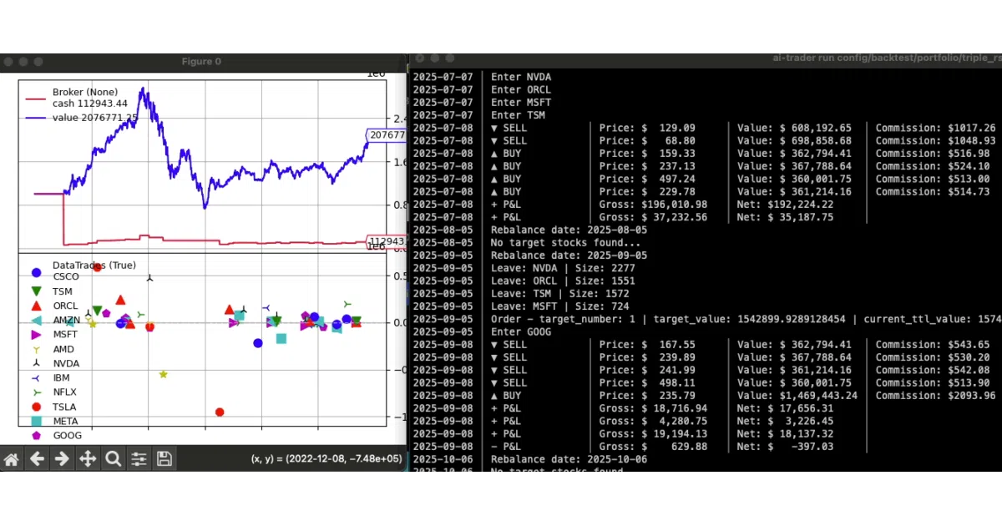This screenshot has width=1002, height=526.
Task: Go forward to next plot view
Action: pos(62,458)
